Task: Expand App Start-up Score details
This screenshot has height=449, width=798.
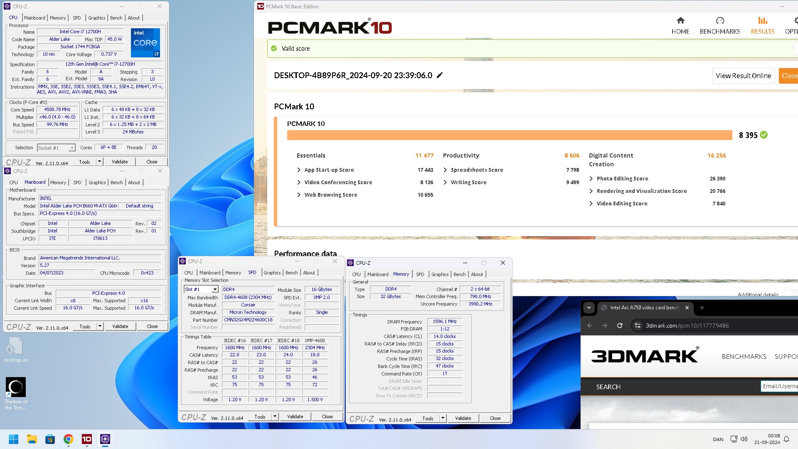Action: pos(299,170)
